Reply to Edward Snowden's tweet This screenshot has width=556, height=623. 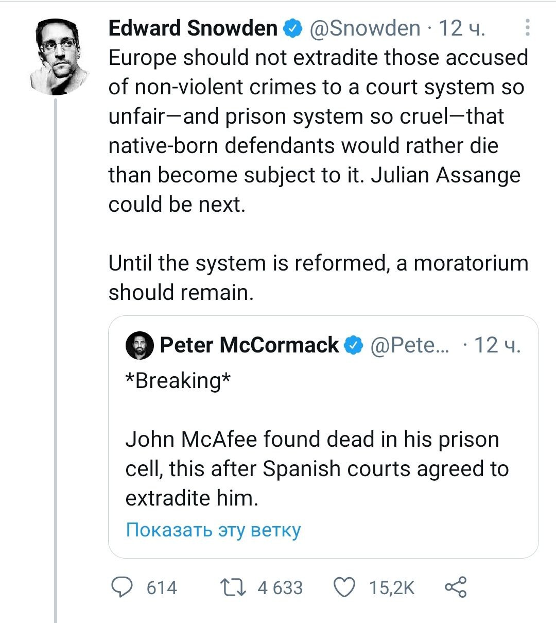[123, 587]
